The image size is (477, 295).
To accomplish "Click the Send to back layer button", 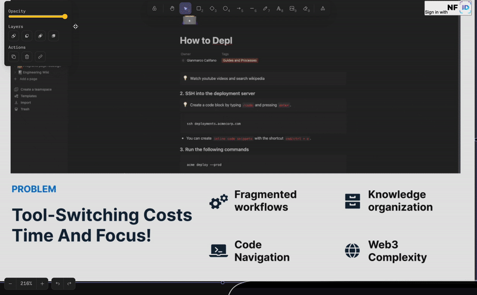I will tap(14, 36).
